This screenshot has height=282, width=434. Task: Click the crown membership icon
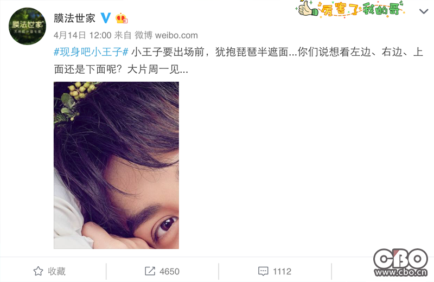point(121,18)
